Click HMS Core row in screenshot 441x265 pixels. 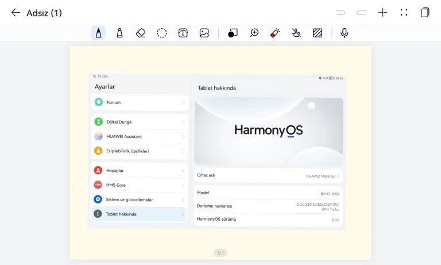click(140, 185)
